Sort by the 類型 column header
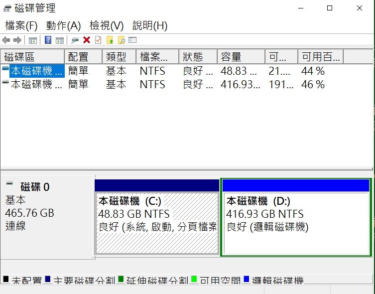This screenshot has height=294, width=375. [120, 57]
